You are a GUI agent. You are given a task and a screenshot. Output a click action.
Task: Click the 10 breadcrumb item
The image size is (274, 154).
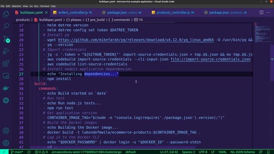(x=139, y=20)
